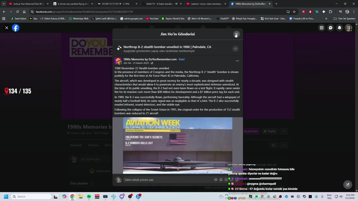Click the 21 Kasım 2025 post timestamp
358x201 pixels.
141,63
